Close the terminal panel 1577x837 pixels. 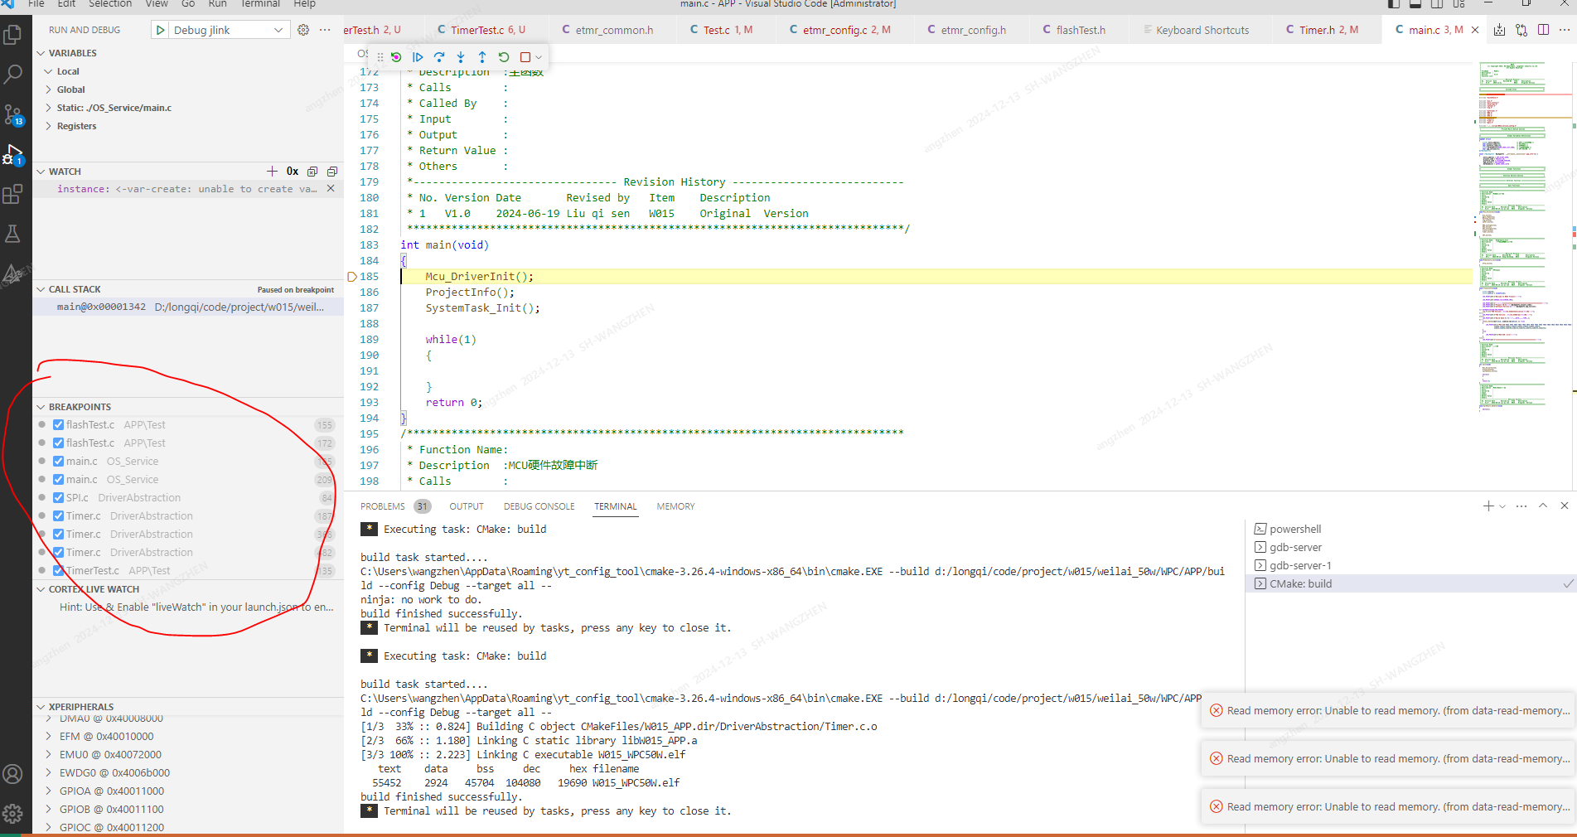click(x=1565, y=506)
